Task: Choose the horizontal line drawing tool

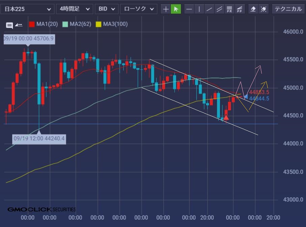Action: (x=189, y=9)
